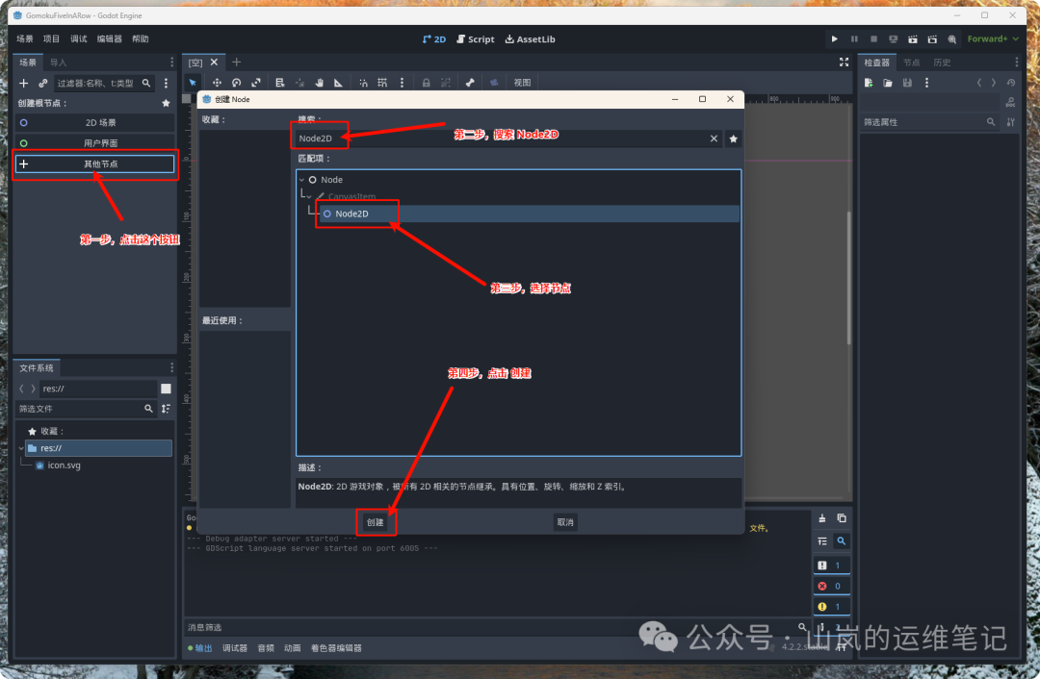Click the Pan Mode hand tool
1040x679 pixels.
pyautogui.click(x=319, y=83)
